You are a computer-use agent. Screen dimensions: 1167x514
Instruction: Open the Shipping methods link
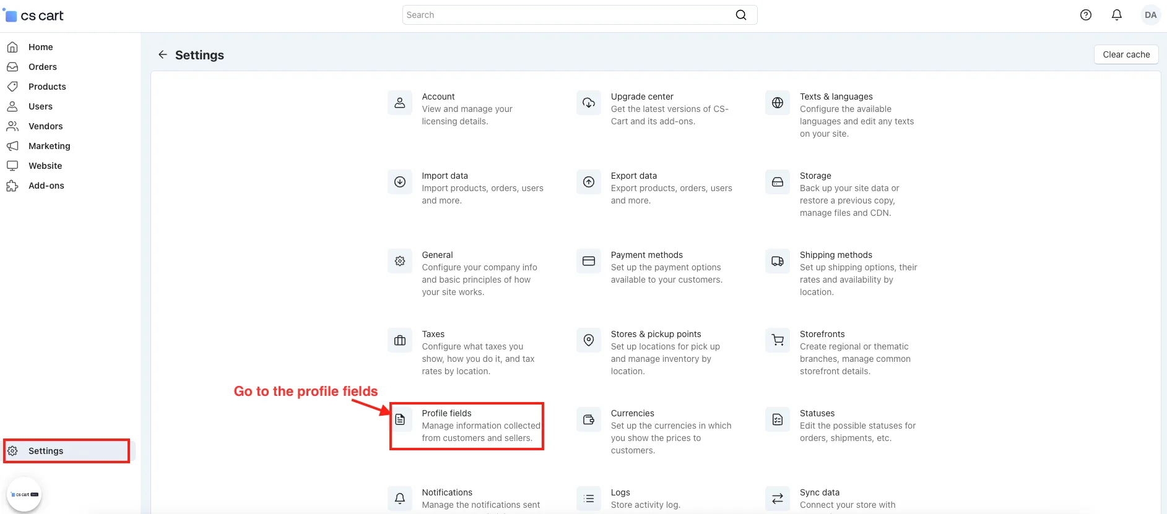(836, 255)
